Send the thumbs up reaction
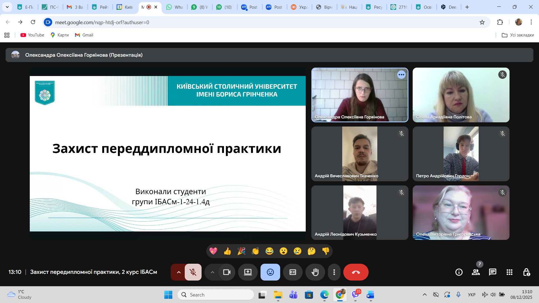Image resolution: width=539 pixels, height=303 pixels. point(227,251)
